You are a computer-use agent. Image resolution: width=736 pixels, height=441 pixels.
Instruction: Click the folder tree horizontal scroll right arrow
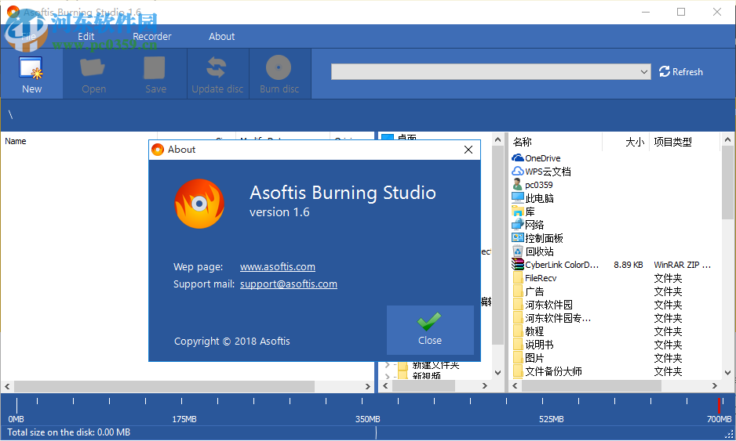click(485, 385)
